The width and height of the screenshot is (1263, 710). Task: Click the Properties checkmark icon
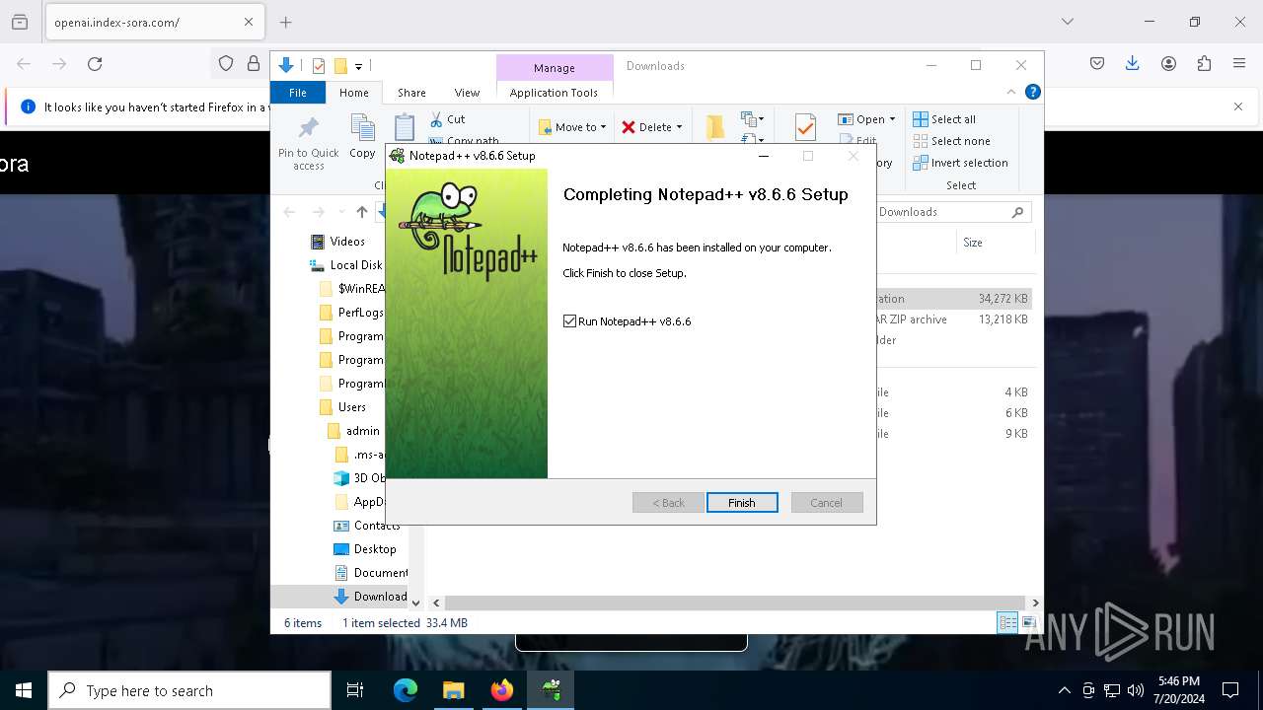point(805,128)
